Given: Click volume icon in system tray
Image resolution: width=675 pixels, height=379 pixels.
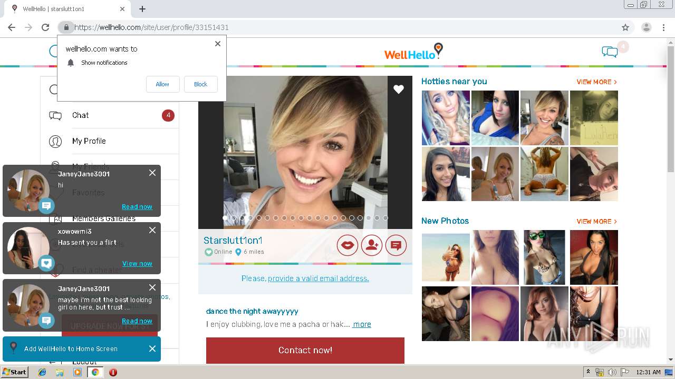Looking at the screenshot, I should pos(612,372).
